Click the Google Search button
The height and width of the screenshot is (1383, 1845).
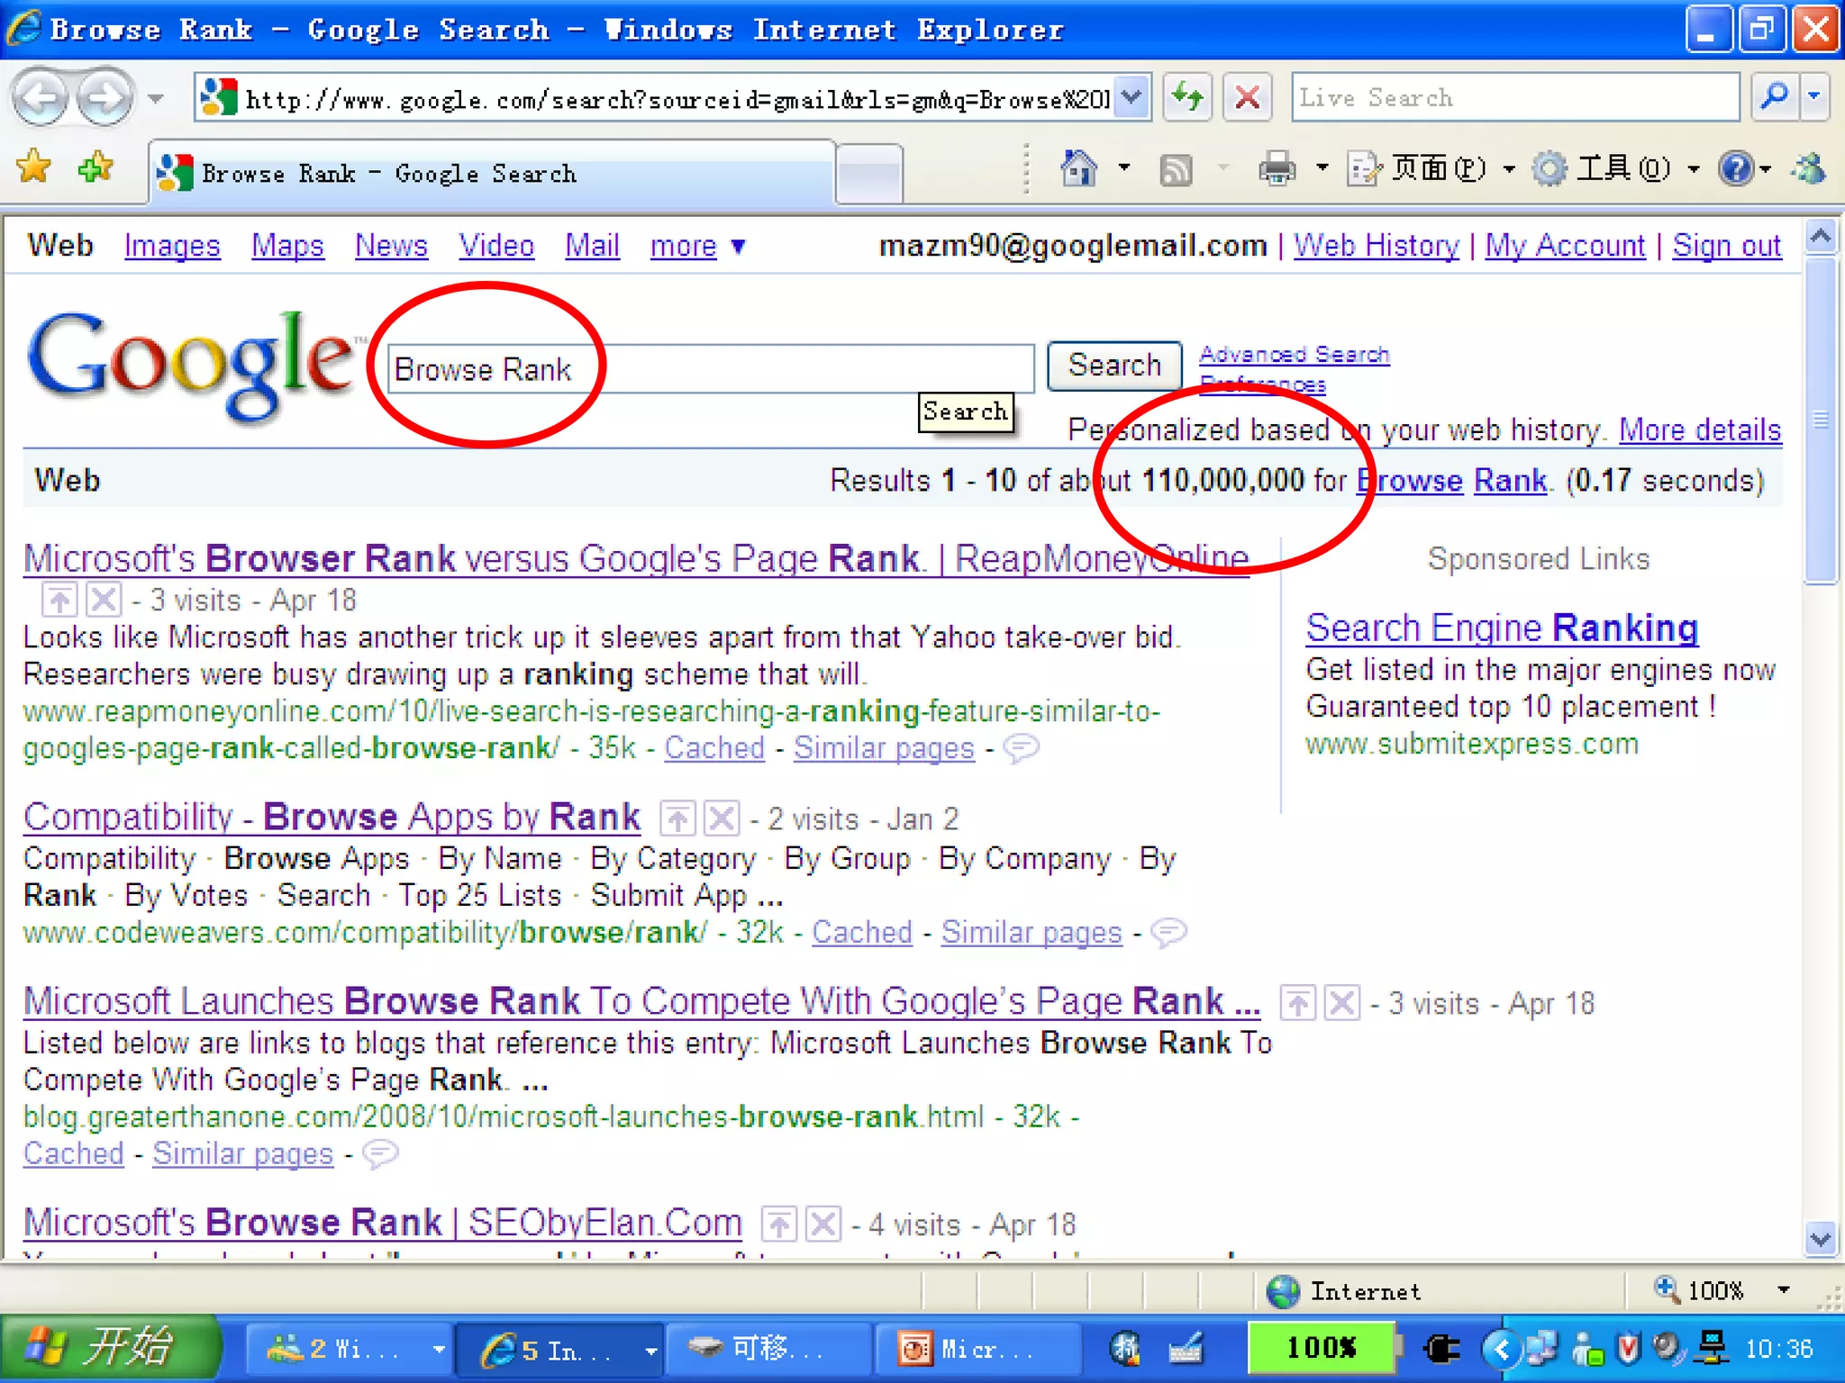point(1113,366)
